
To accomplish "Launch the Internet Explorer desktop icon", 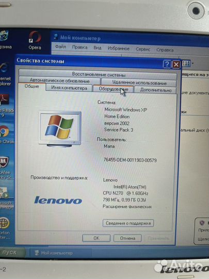I will tap(5, 74).
